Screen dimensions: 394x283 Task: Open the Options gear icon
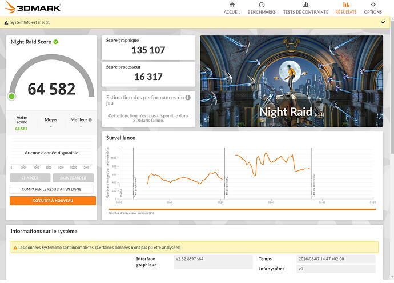pos(373,5)
